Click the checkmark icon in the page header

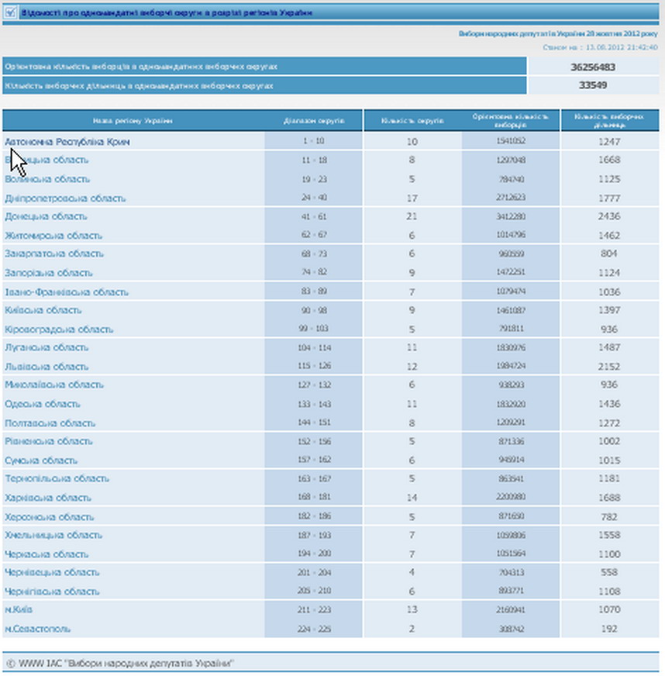(10, 12)
